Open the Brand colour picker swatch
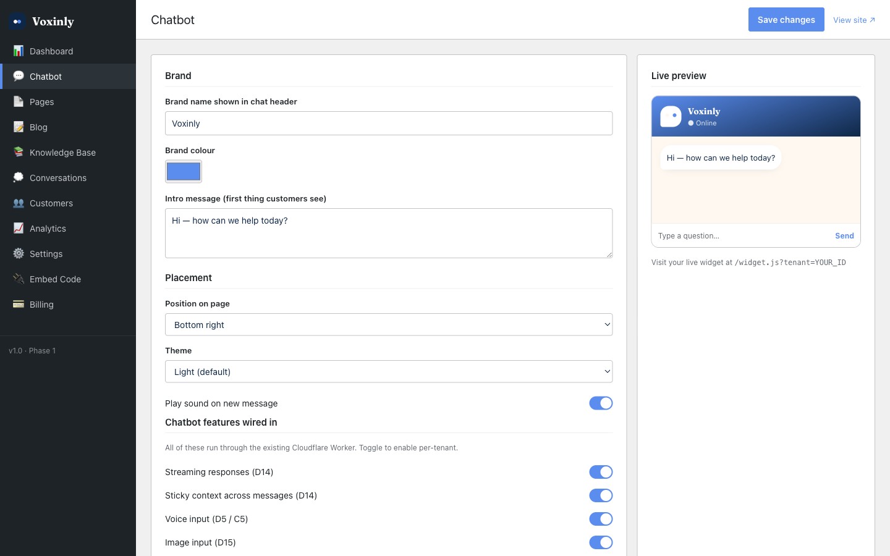890x556 pixels. 184,171
